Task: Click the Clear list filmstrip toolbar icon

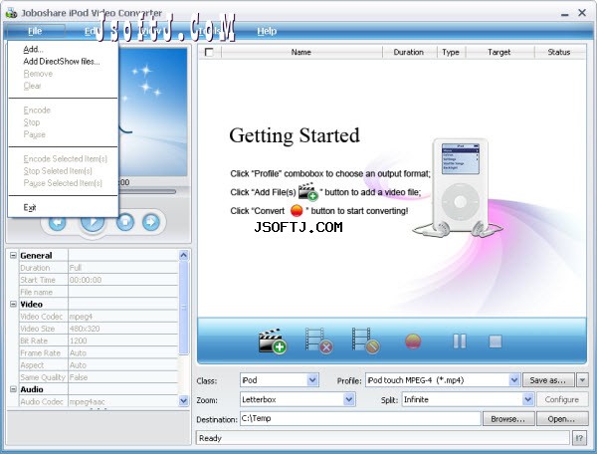Action: pos(365,340)
